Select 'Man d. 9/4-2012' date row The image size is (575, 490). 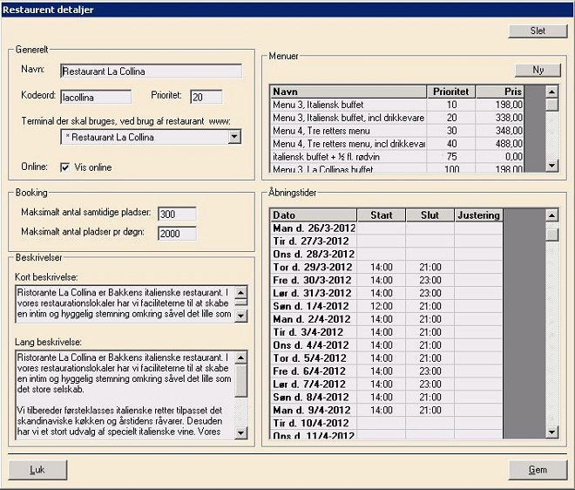[387, 411]
